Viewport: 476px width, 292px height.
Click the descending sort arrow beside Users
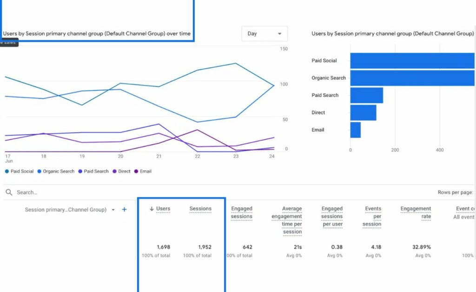click(x=152, y=208)
